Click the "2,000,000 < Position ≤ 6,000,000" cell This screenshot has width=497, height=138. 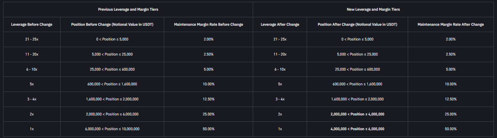[x=112, y=114]
